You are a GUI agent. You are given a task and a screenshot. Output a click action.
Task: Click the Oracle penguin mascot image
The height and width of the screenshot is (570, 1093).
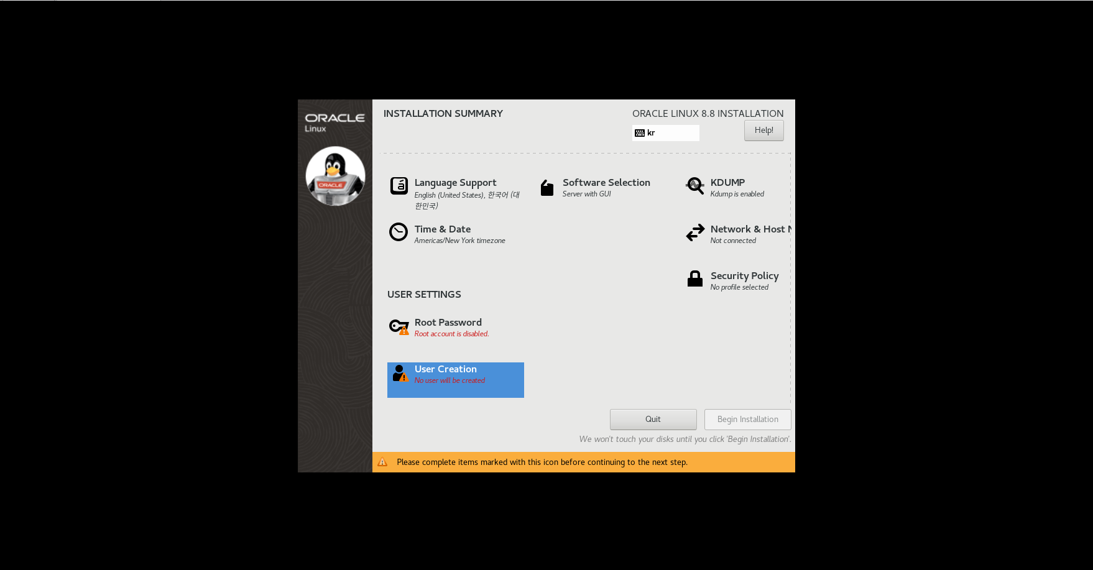(335, 176)
